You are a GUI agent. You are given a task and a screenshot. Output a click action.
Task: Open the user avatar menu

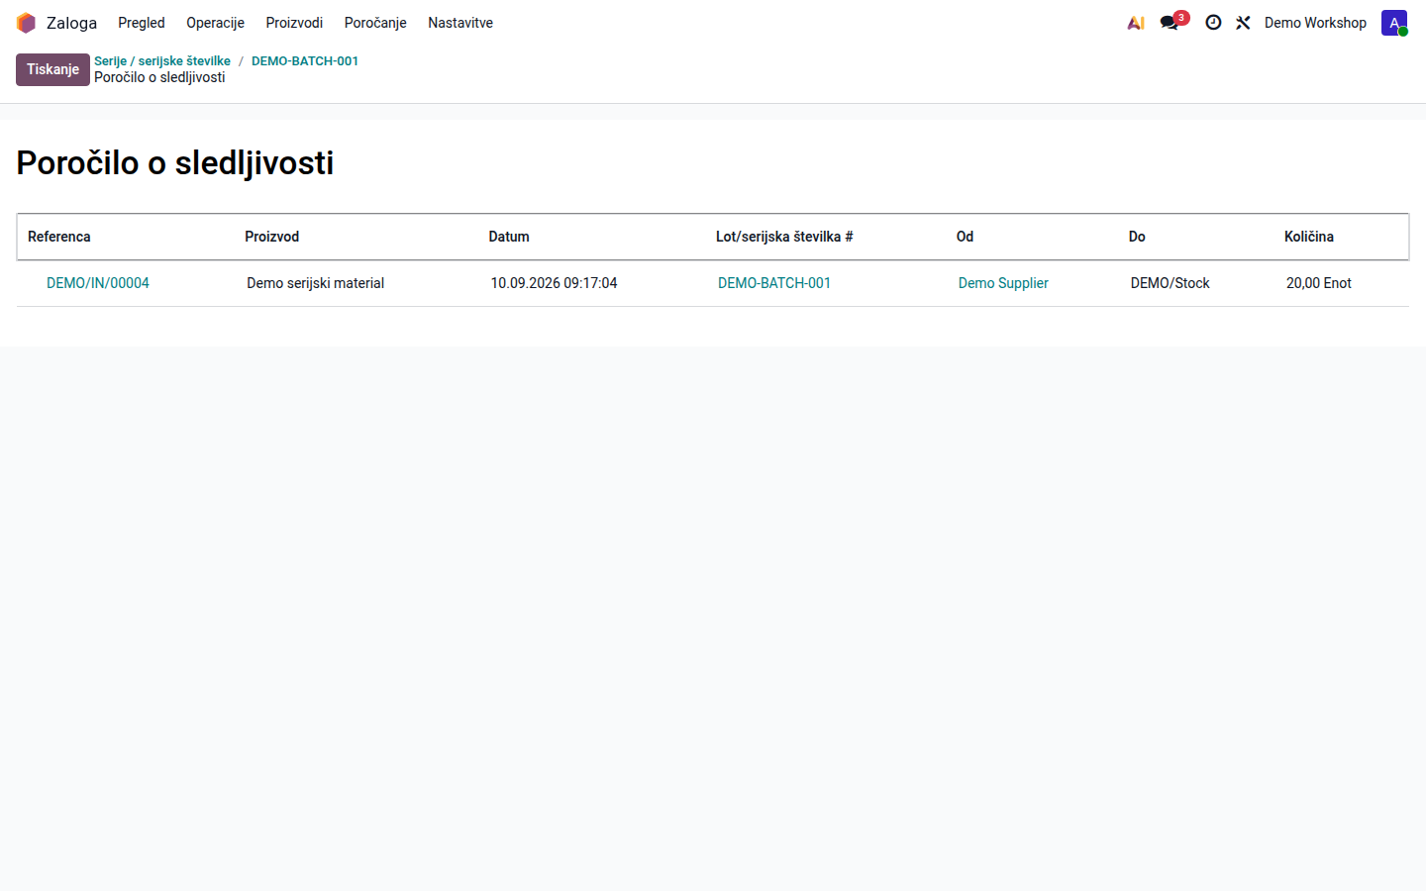[x=1394, y=23]
